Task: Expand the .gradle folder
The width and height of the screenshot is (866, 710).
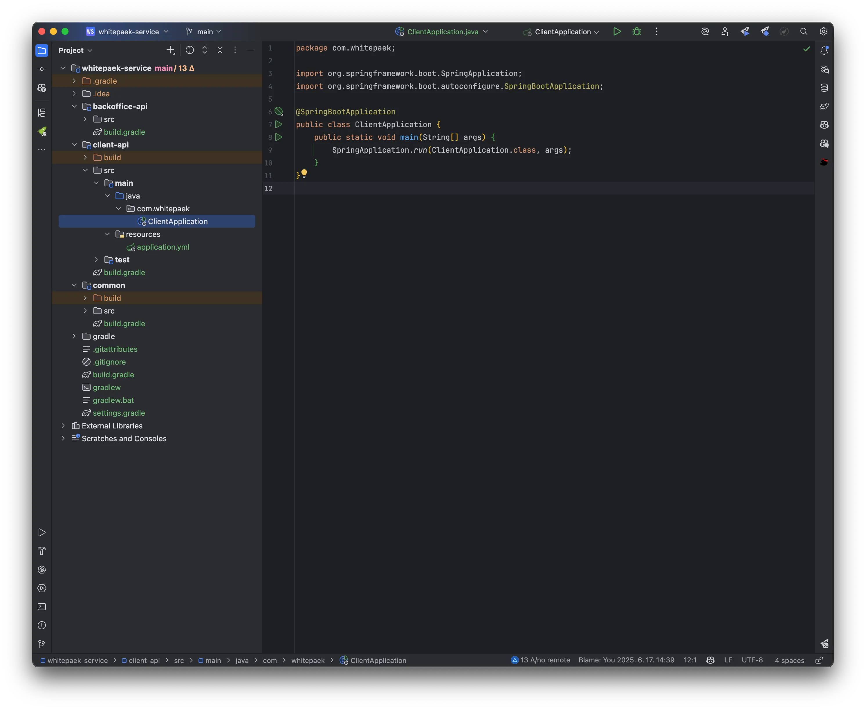Action: (74, 81)
